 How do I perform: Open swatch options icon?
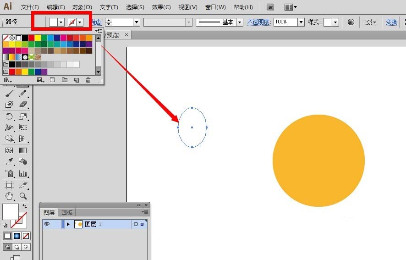[x=52, y=80]
